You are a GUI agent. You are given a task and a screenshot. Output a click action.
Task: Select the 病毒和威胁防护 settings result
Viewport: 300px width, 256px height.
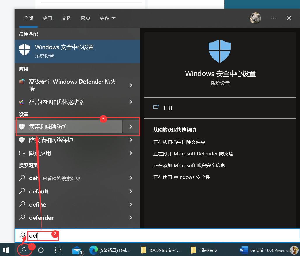(69, 127)
